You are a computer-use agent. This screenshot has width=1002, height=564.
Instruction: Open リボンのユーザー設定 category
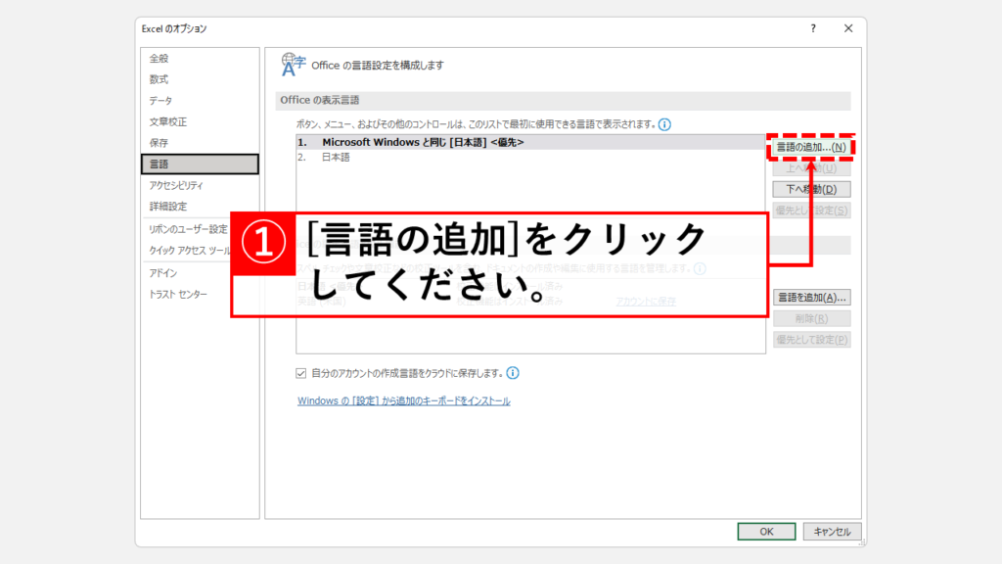(187, 229)
